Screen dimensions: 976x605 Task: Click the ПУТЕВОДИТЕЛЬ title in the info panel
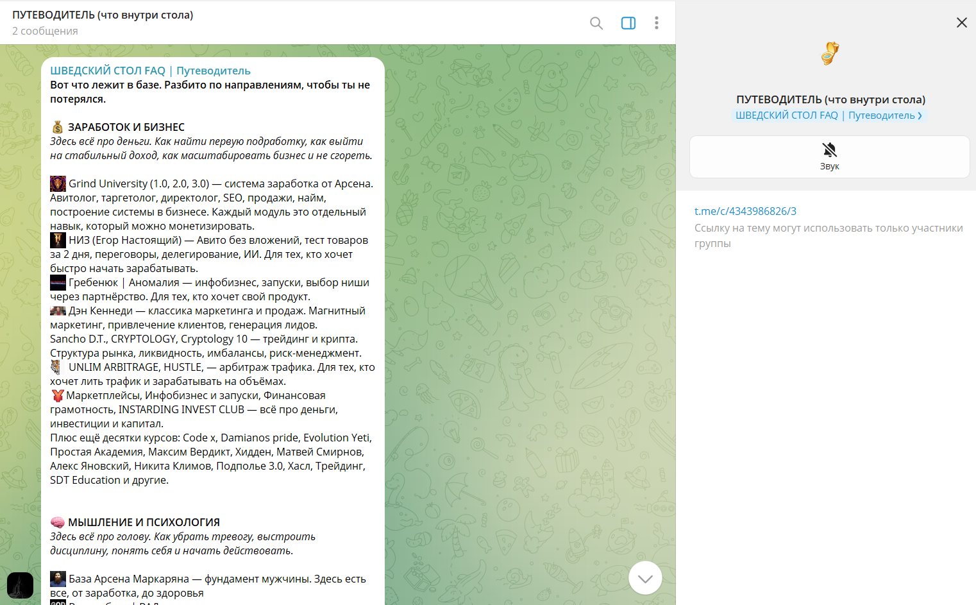click(x=830, y=99)
